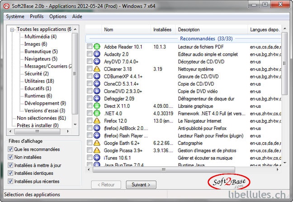Open the Système menu
293x202 pixels.
pyautogui.click(x=15, y=16)
